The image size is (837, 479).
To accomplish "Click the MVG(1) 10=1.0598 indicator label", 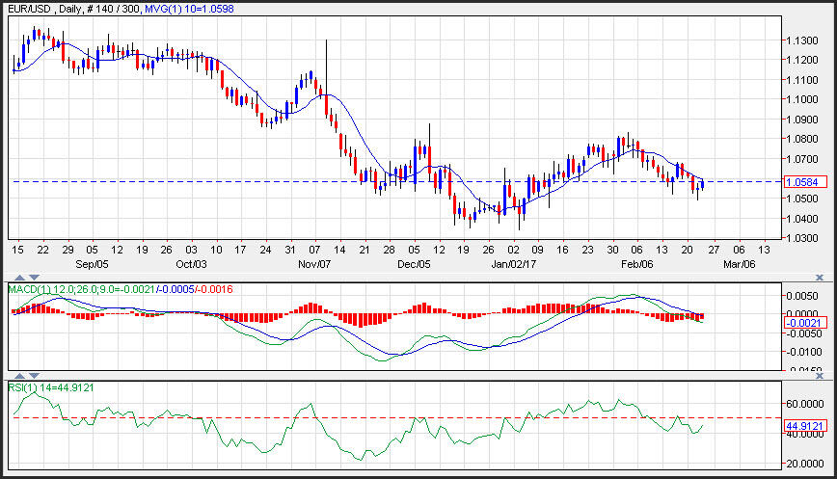I will [190, 8].
